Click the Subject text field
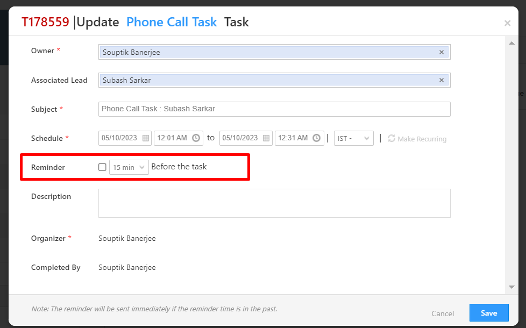This screenshot has width=526, height=328. click(274, 109)
